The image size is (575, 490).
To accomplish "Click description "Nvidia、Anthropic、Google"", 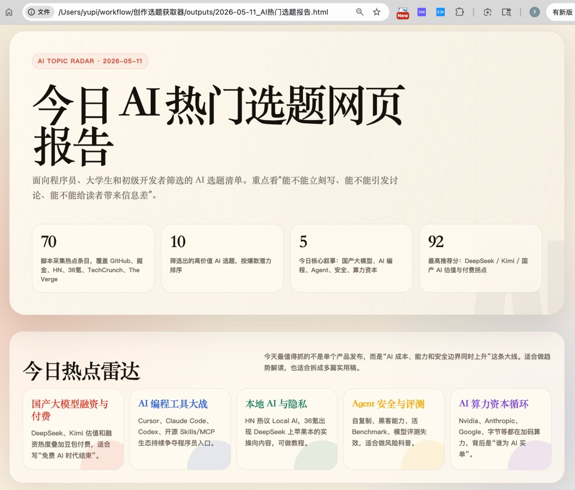I will click(499, 437).
